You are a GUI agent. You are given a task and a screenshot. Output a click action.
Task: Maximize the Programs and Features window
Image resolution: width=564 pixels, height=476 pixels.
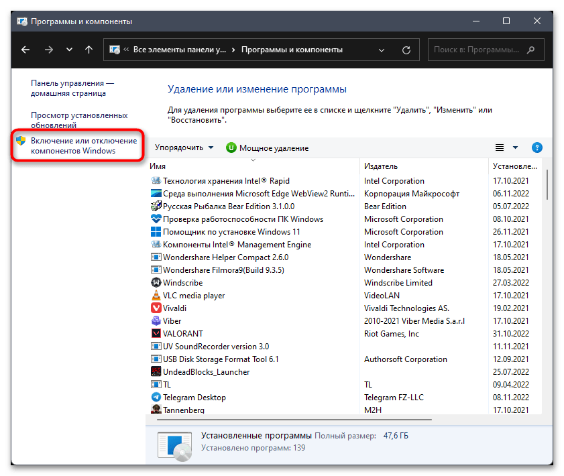506,21
